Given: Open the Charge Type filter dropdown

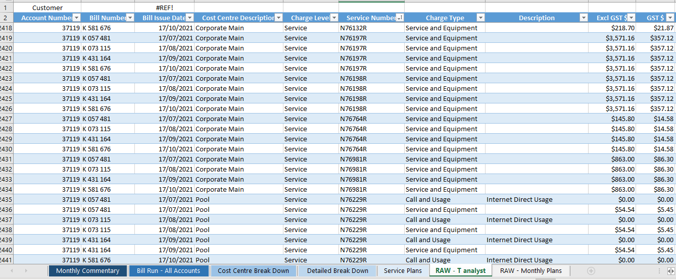Looking at the screenshot, I should 480,18.
